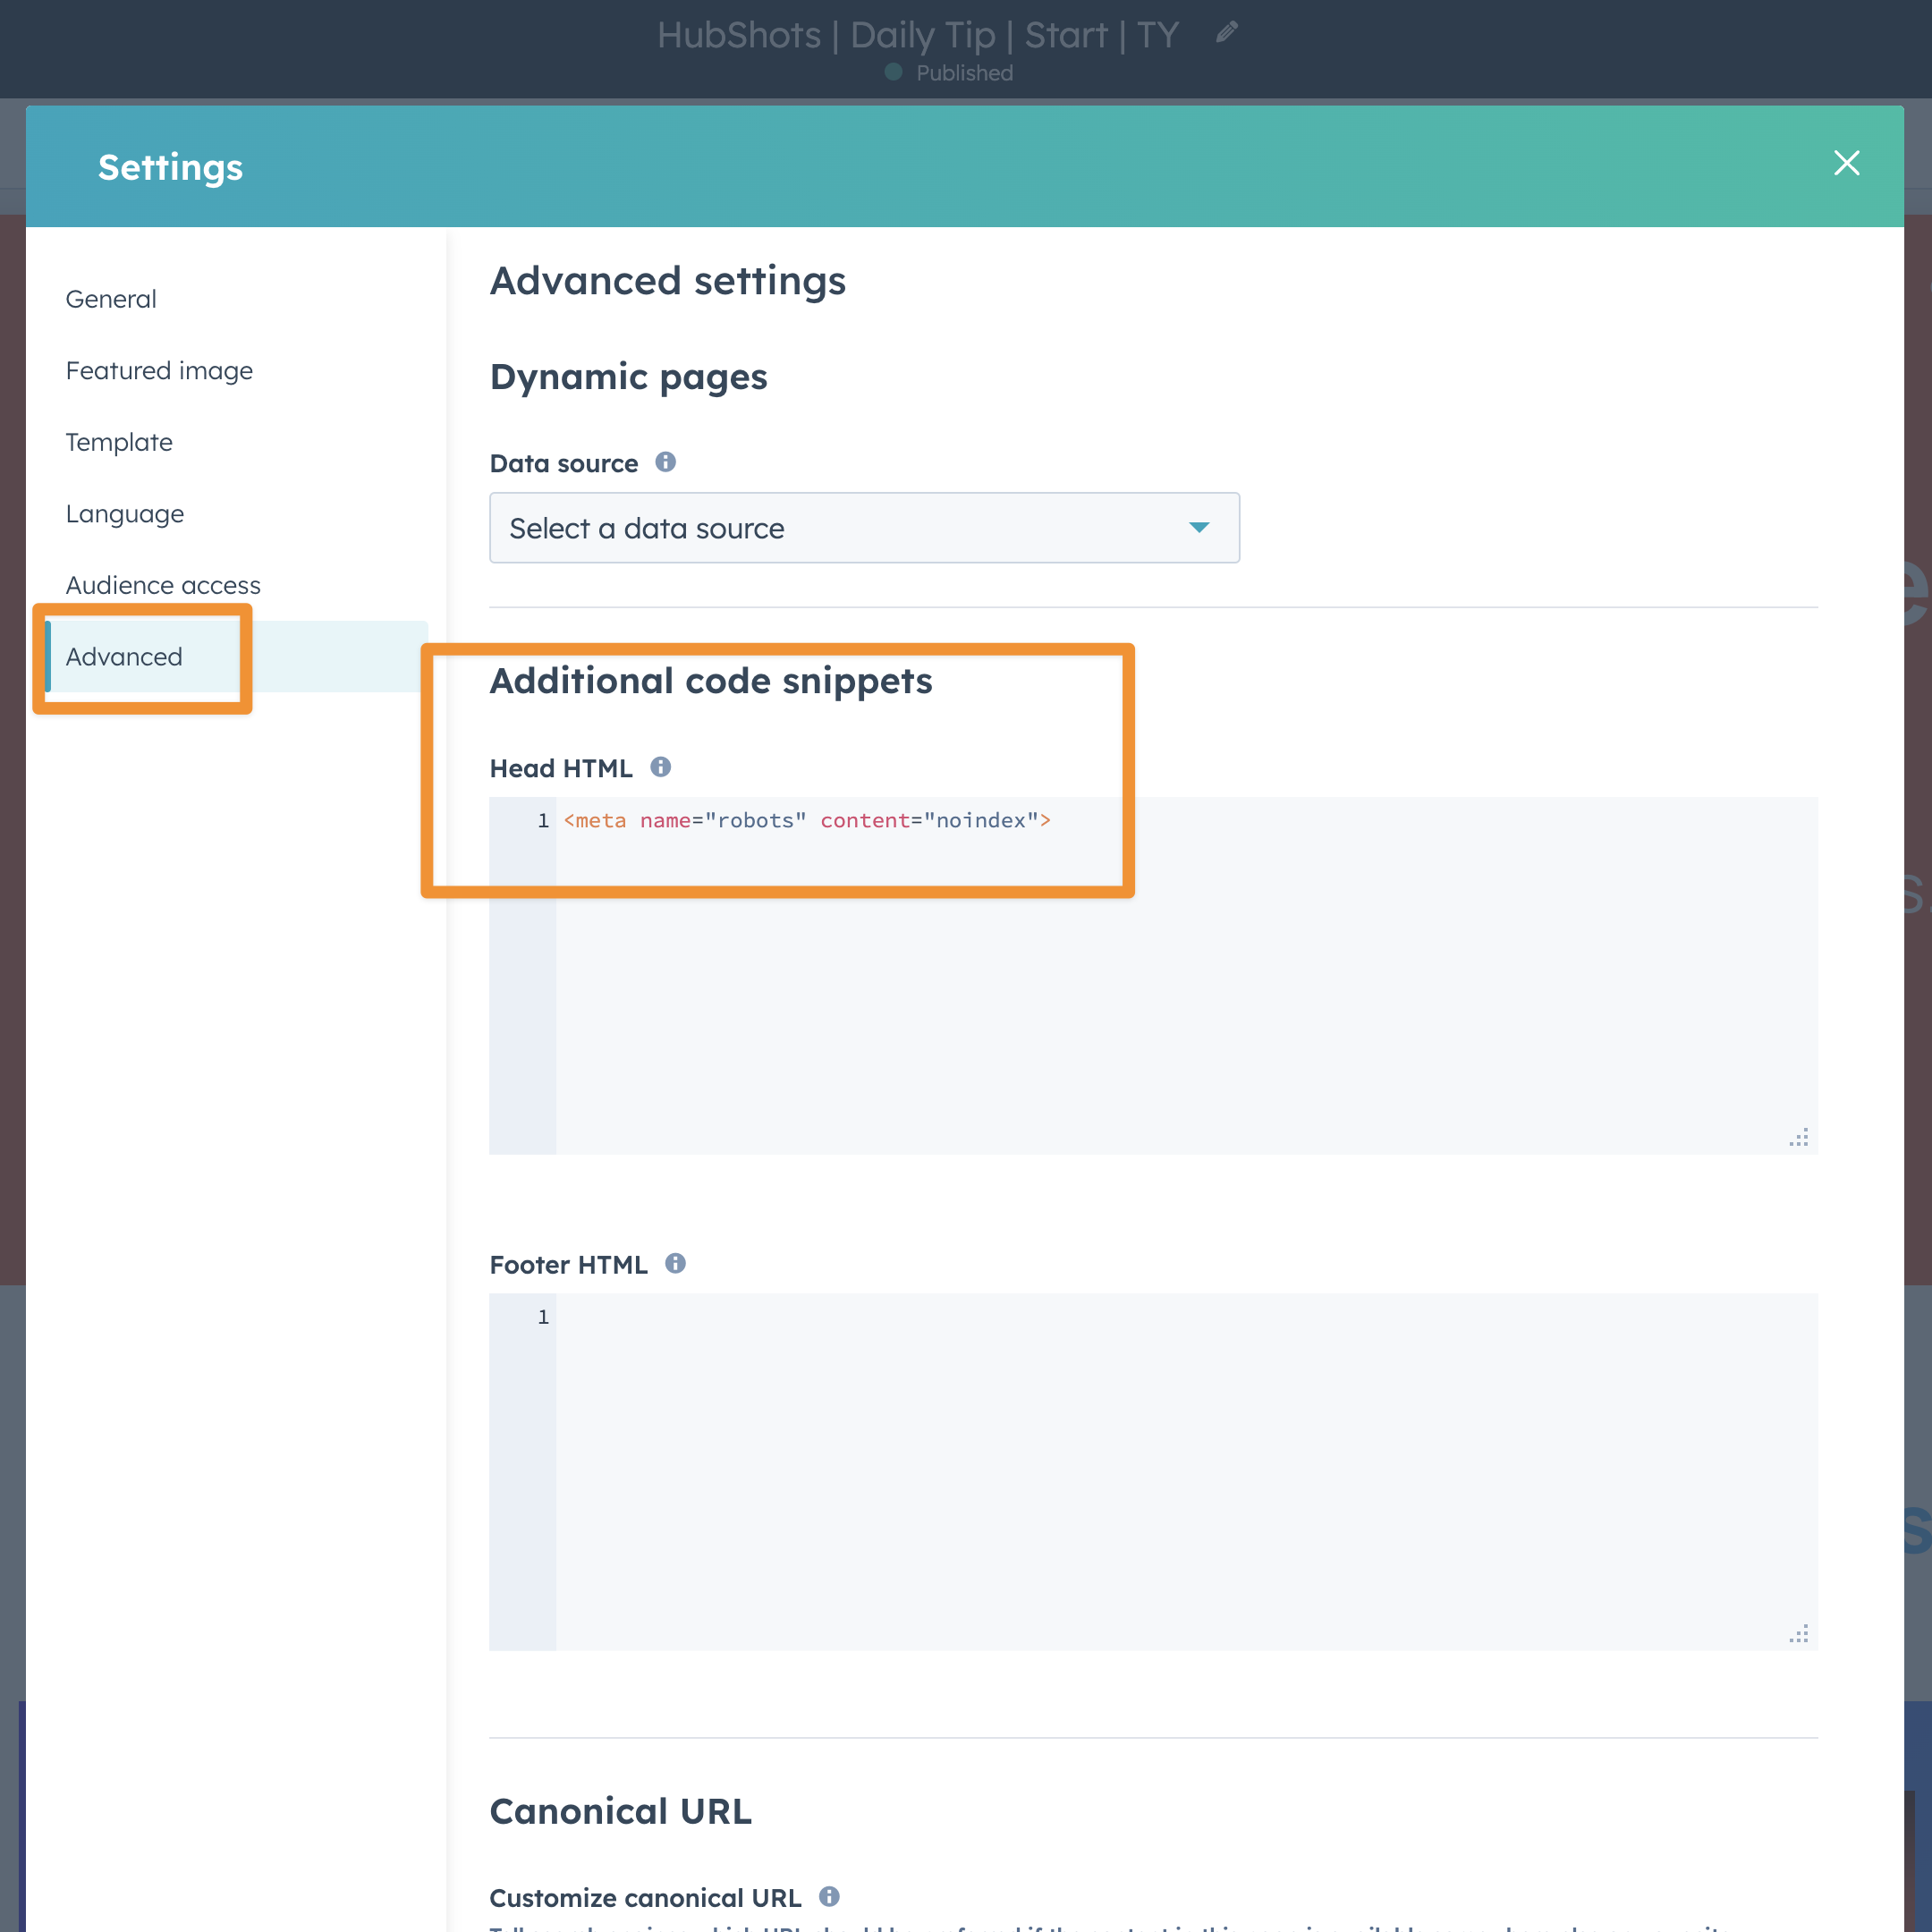Select the Language settings tab
Viewport: 1932px width, 1932px height.
tap(125, 514)
